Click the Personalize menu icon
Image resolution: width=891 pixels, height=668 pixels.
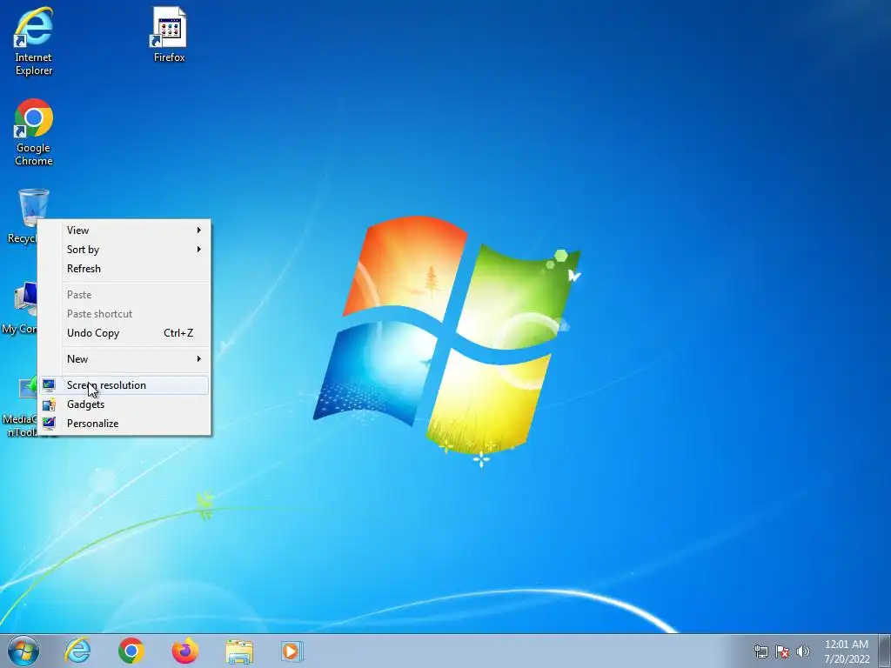(x=49, y=424)
